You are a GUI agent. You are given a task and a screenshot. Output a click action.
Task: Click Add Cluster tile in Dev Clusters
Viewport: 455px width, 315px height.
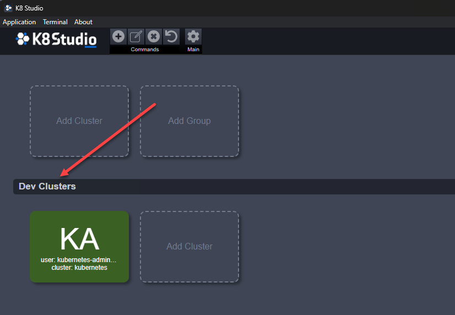click(189, 247)
